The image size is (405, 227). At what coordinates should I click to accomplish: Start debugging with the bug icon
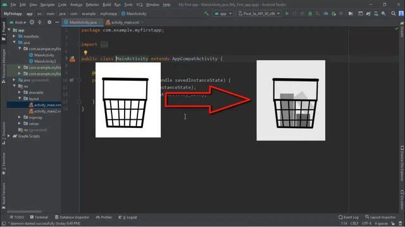[x=310, y=13]
